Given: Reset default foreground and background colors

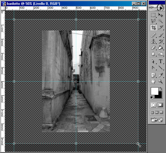Looking at the screenshot, I should coord(152,97).
